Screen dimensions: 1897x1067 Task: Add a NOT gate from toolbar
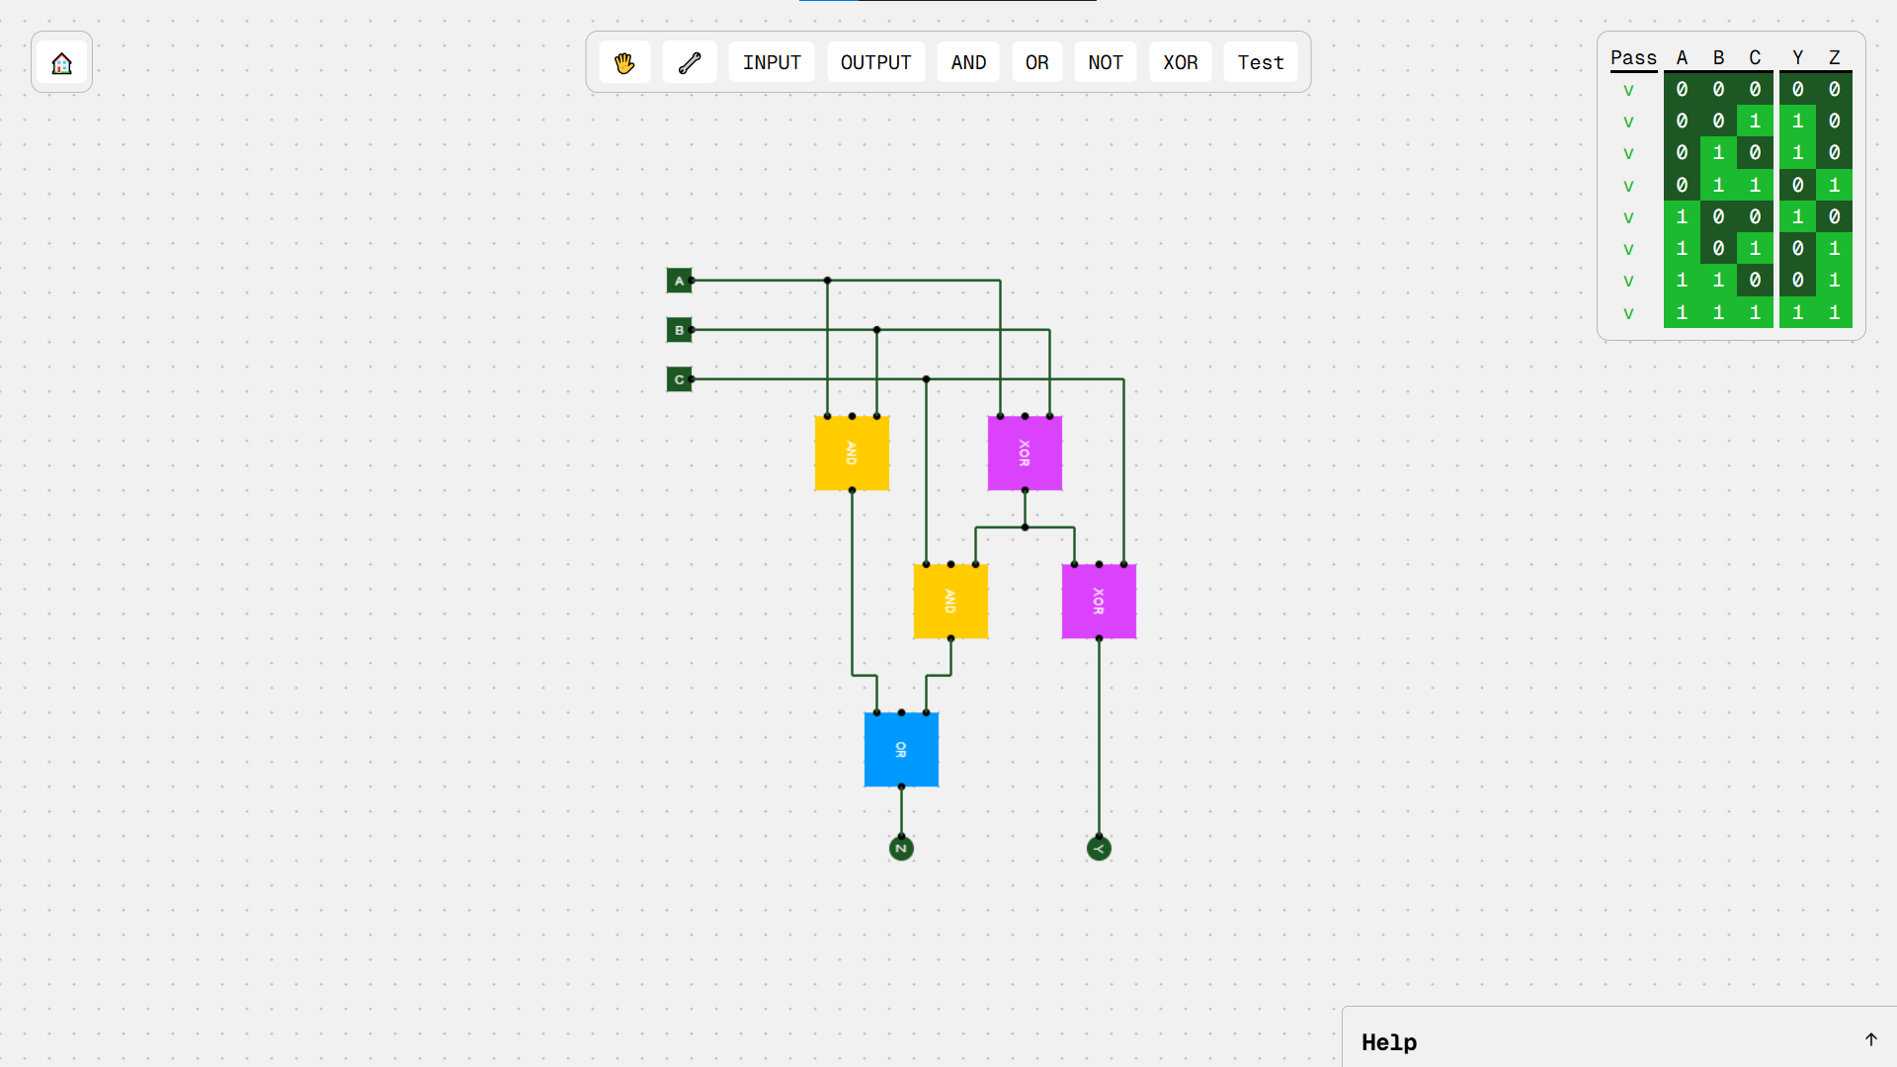[x=1106, y=63]
